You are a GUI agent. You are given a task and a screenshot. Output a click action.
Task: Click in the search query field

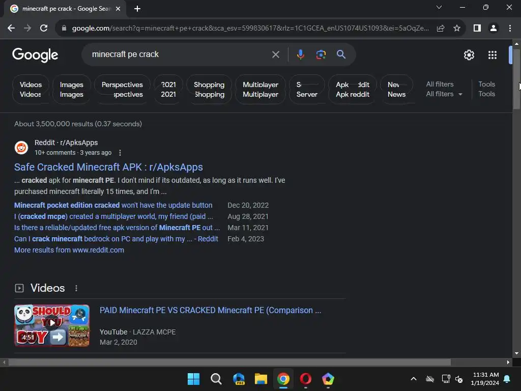click(x=180, y=54)
